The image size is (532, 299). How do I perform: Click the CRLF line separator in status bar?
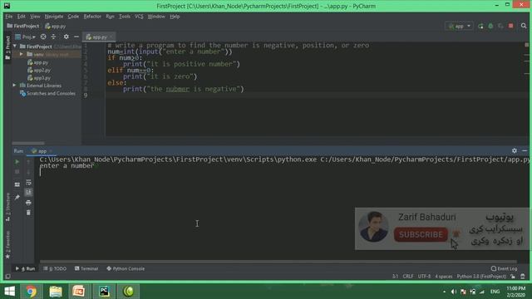408,277
